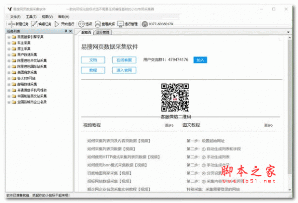This screenshot has height=203, width=298.
Task: Expand the 房主采集 folder
Action: (9, 49)
